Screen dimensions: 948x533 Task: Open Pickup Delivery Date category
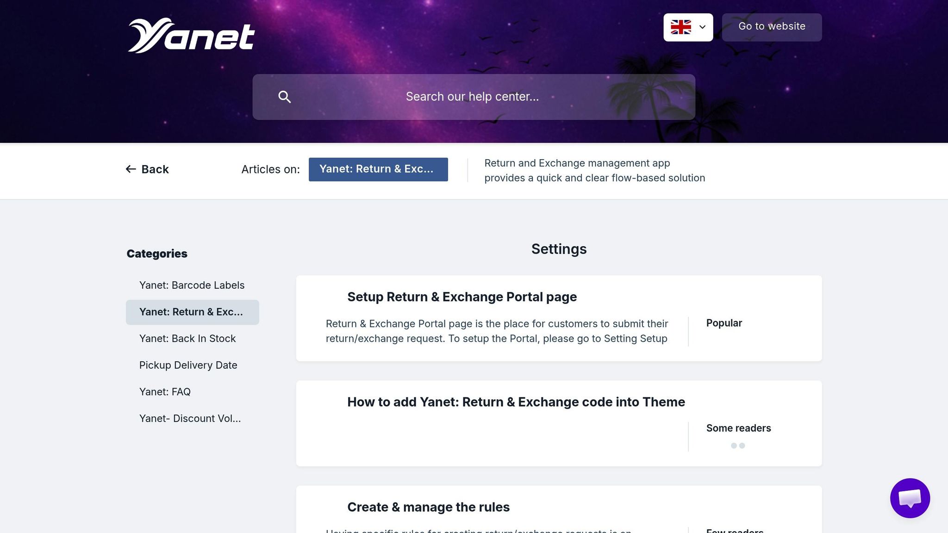tap(188, 366)
